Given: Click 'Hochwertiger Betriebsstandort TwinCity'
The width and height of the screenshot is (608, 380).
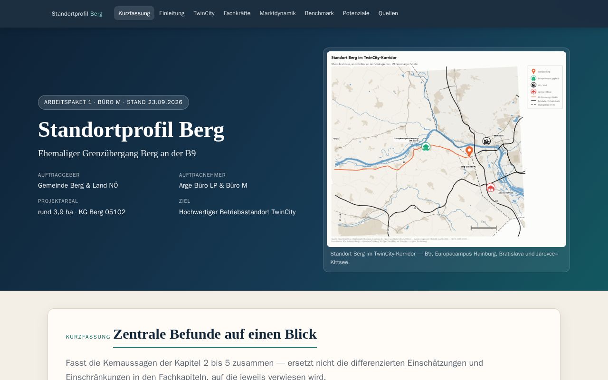Looking at the screenshot, I should [x=237, y=212].
